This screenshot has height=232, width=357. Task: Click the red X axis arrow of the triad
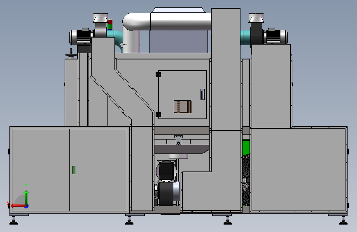tap(18, 206)
